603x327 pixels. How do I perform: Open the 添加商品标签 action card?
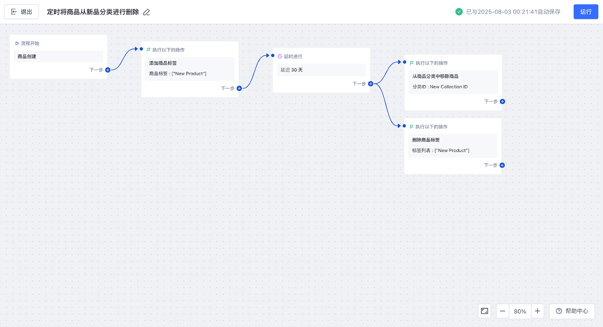coord(190,68)
